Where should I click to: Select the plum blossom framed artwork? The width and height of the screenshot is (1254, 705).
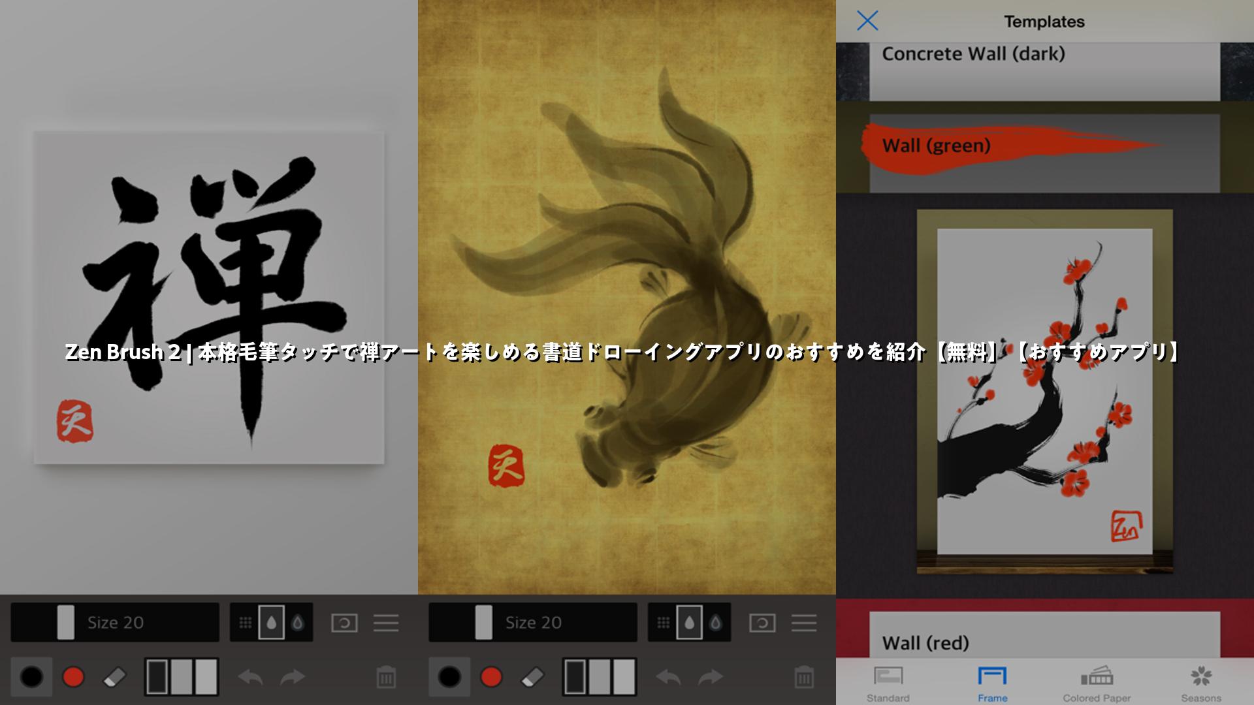point(1044,392)
